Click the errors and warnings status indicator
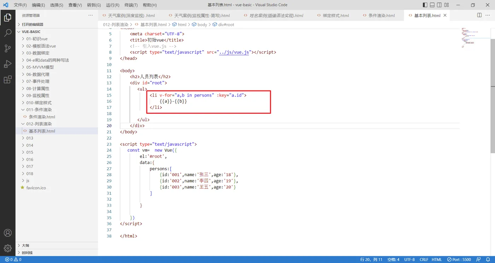 point(13,259)
